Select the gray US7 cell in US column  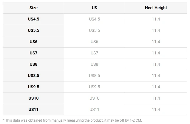click(x=94, y=53)
